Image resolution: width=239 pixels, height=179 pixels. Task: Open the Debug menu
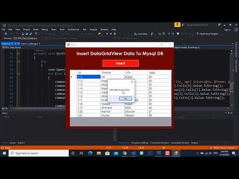(x=45, y=29)
